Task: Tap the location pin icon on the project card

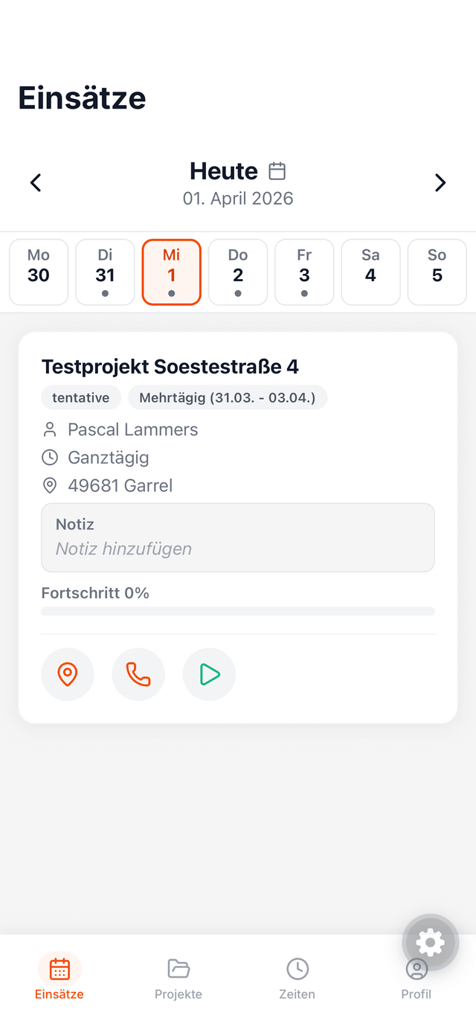Action: coord(68,674)
